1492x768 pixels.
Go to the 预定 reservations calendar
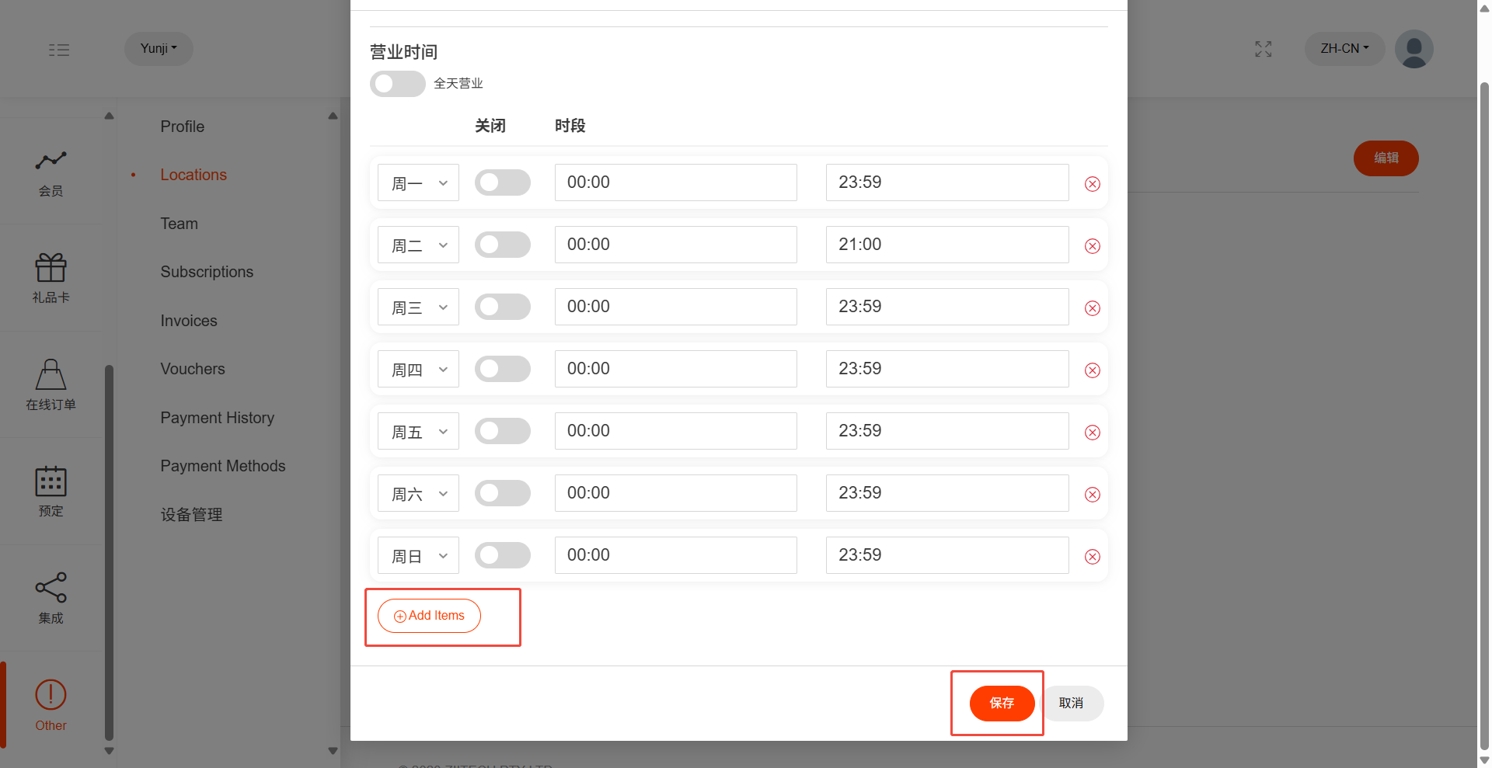51,491
